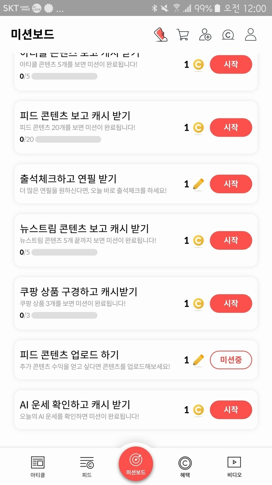This screenshot has height=485, width=272.
Task: Switch to the 피드 tab
Action: [x=87, y=466]
